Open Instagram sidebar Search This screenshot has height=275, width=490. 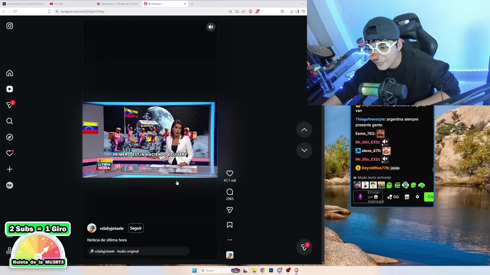pos(10,121)
